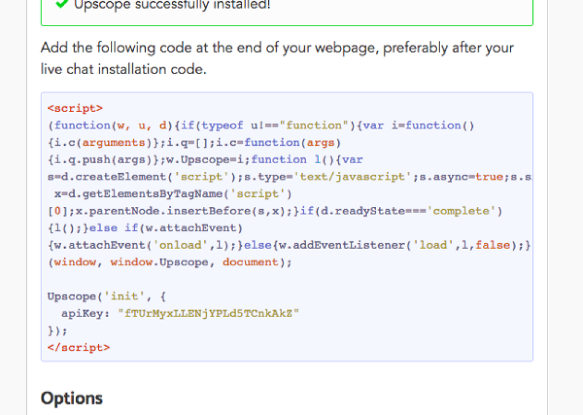Click the 'w.Upscope=i;function l(){var' code line

pyautogui.click(x=205, y=160)
